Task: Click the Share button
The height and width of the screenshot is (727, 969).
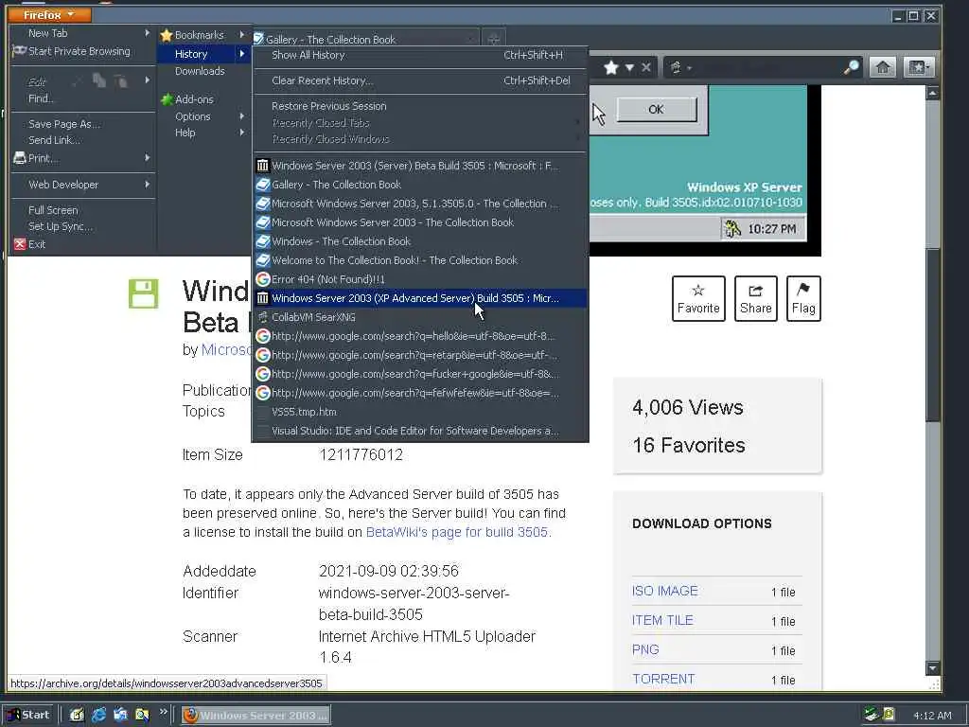Action: 756,298
